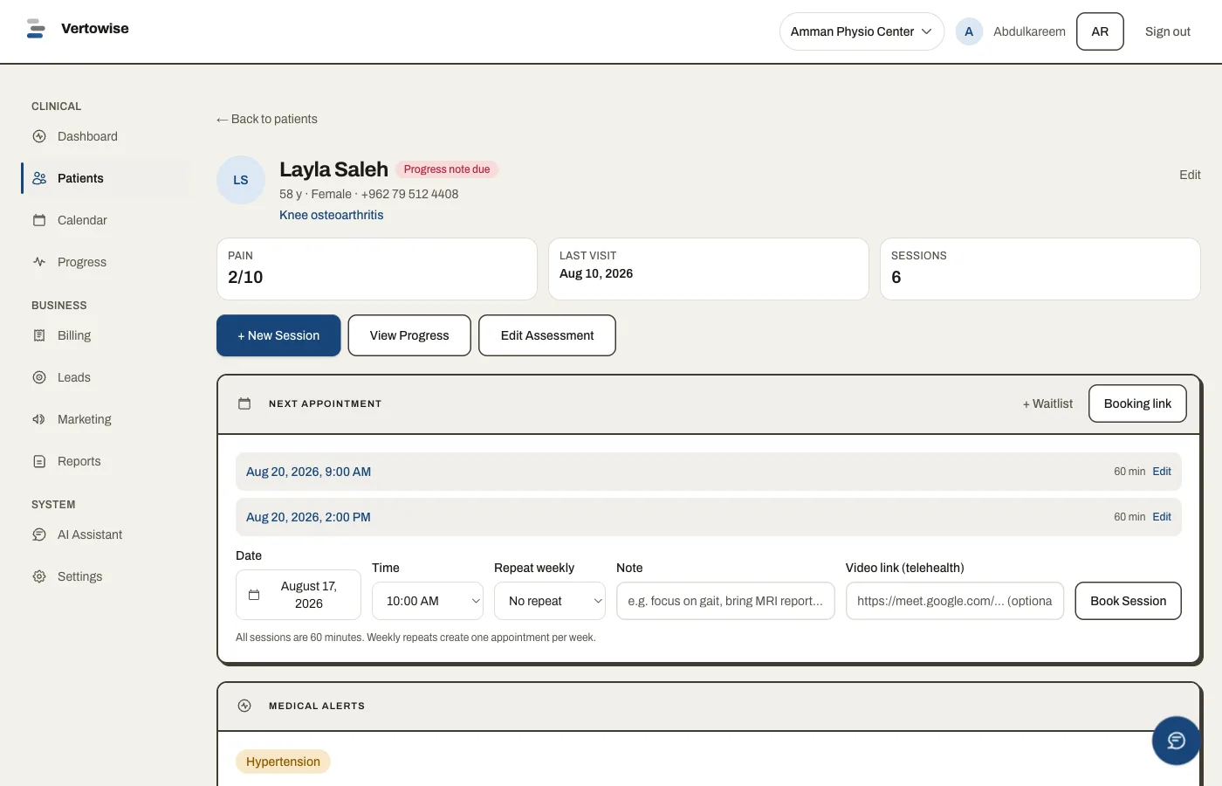This screenshot has width=1222, height=786.
Task: Switch language with the AR button
Action: (1100, 31)
